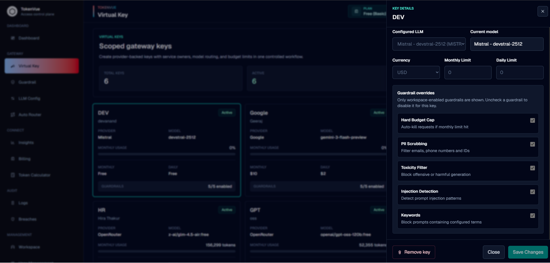Select the LLM Config sidebar icon
Screen dimensions: 550x263
click(x=13, y=99)
